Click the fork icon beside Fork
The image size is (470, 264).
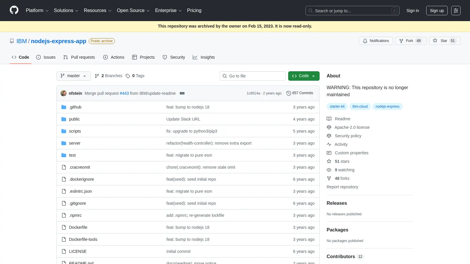[401, 41]
